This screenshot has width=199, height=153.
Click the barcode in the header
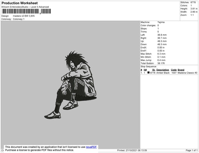[26, 11]
